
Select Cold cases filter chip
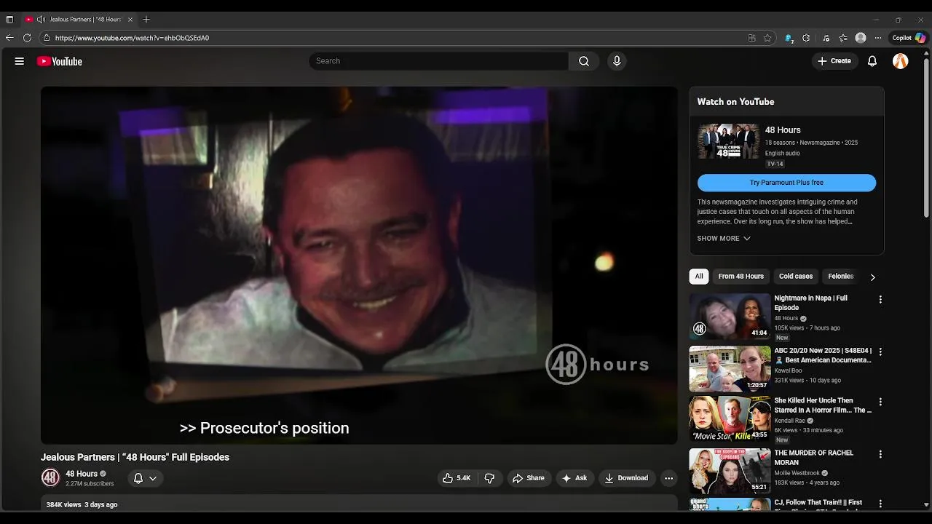pyautogui.click(x=796, y=277)
